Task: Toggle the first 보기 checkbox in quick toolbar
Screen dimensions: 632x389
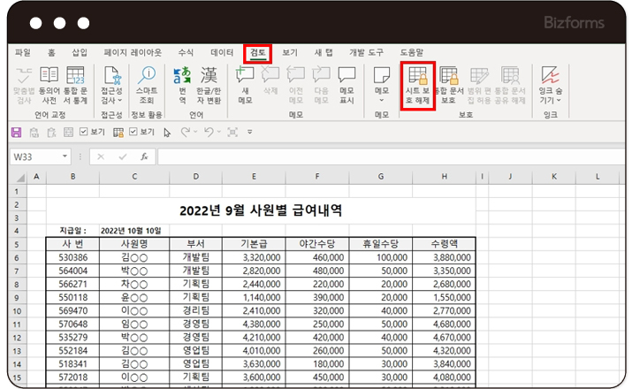Action: 84,133
